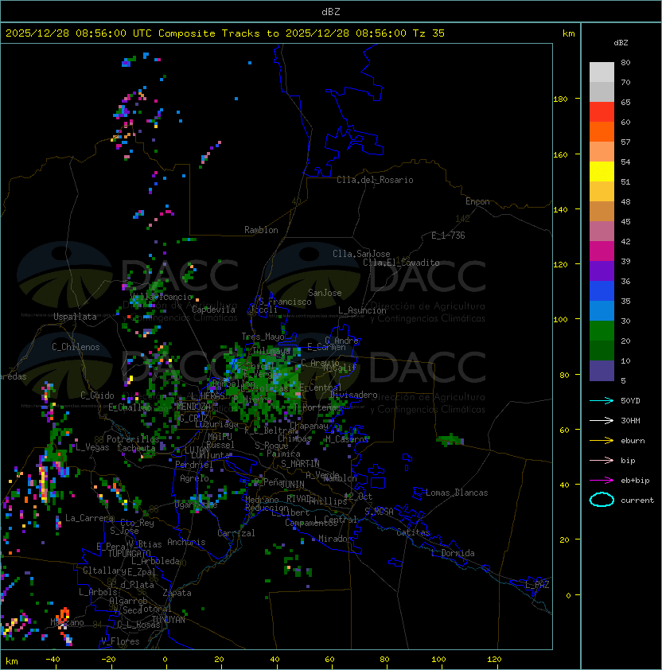Click the Tres_Mayo label
Screen dimensions: 662x670
[263, 337]
